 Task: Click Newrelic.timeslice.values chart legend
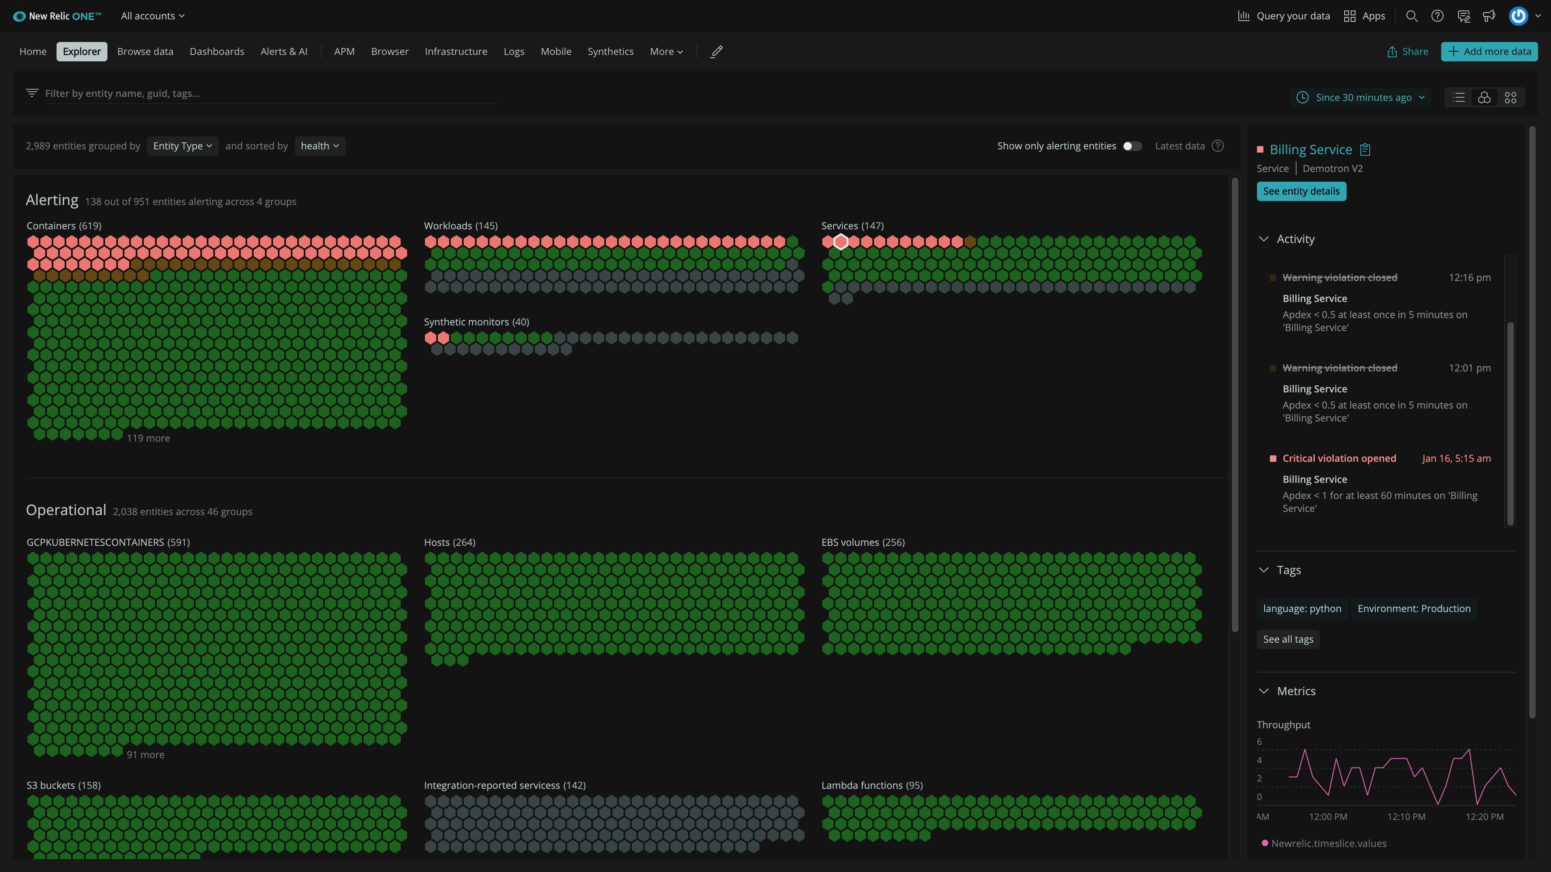coord(1324,843)
